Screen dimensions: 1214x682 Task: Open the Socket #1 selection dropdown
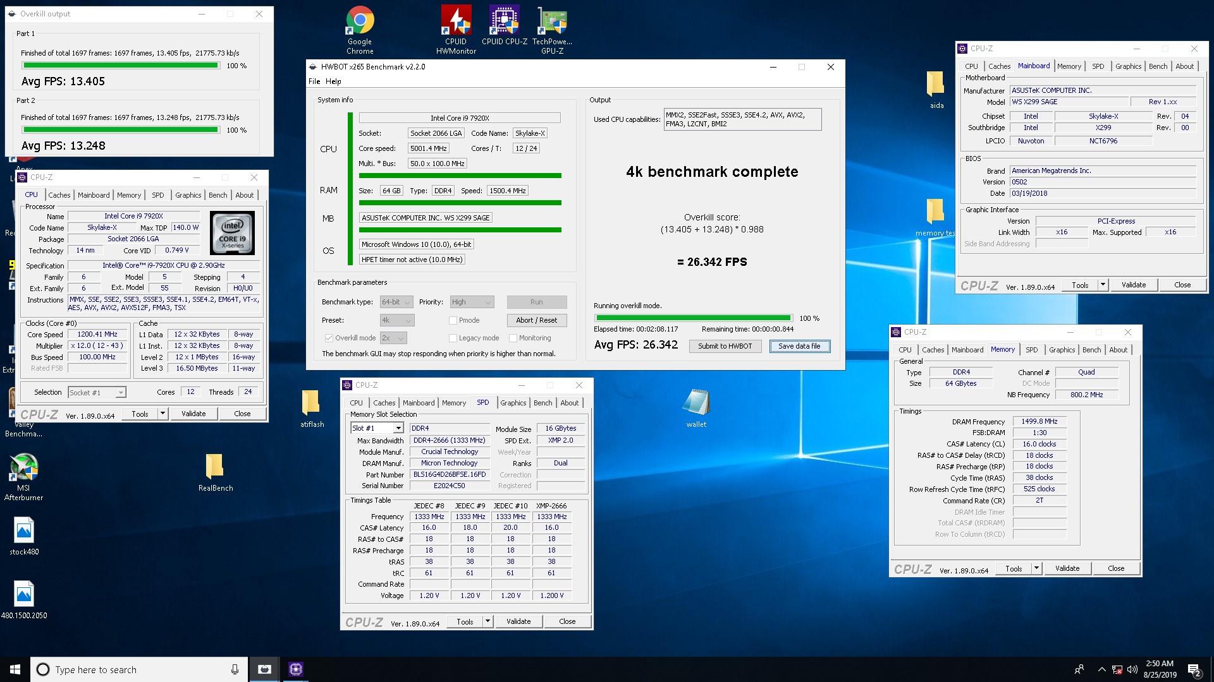coord(97,393)
